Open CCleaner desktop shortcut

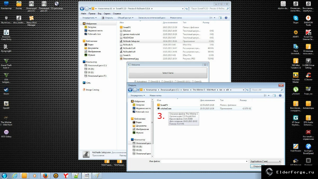tap(308, 76)
